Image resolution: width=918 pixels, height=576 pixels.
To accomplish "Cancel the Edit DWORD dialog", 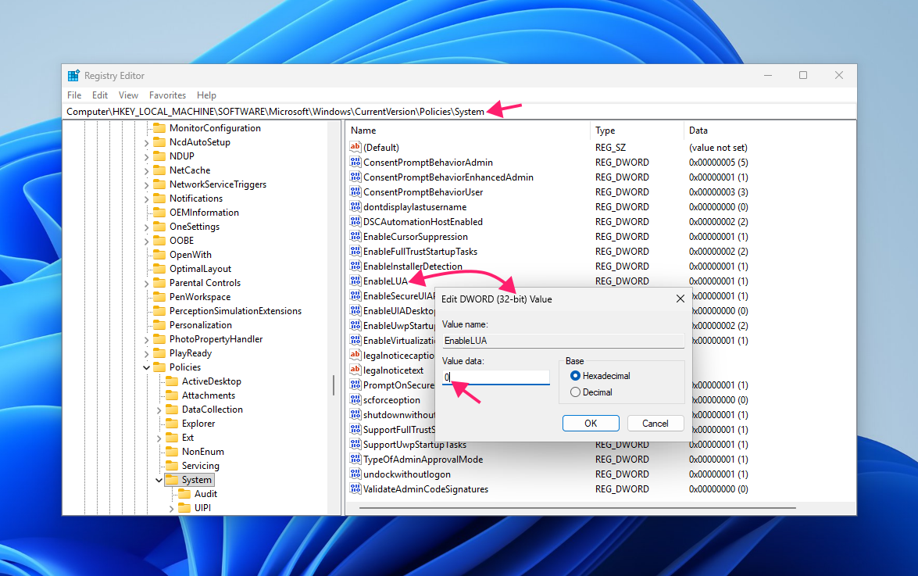I will [x=655, y=424].
